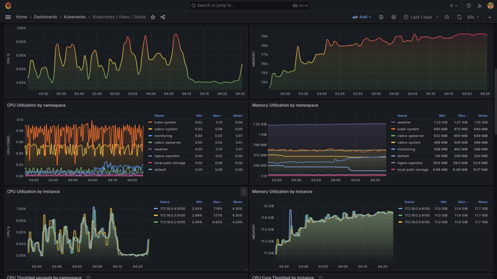The height and width of the screenshot is (279, 497).
Task: Click 172.18.0.2:9100 in CPU instance legend
Action: coord(172,222)
